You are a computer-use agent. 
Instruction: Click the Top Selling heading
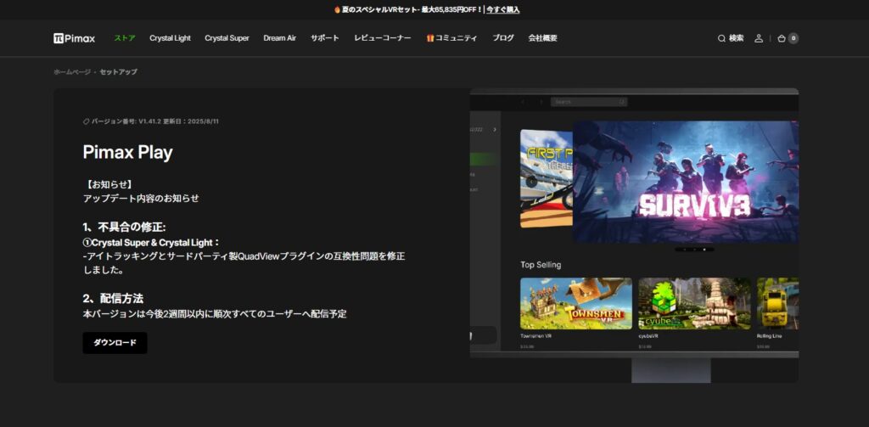pos(541,265)
